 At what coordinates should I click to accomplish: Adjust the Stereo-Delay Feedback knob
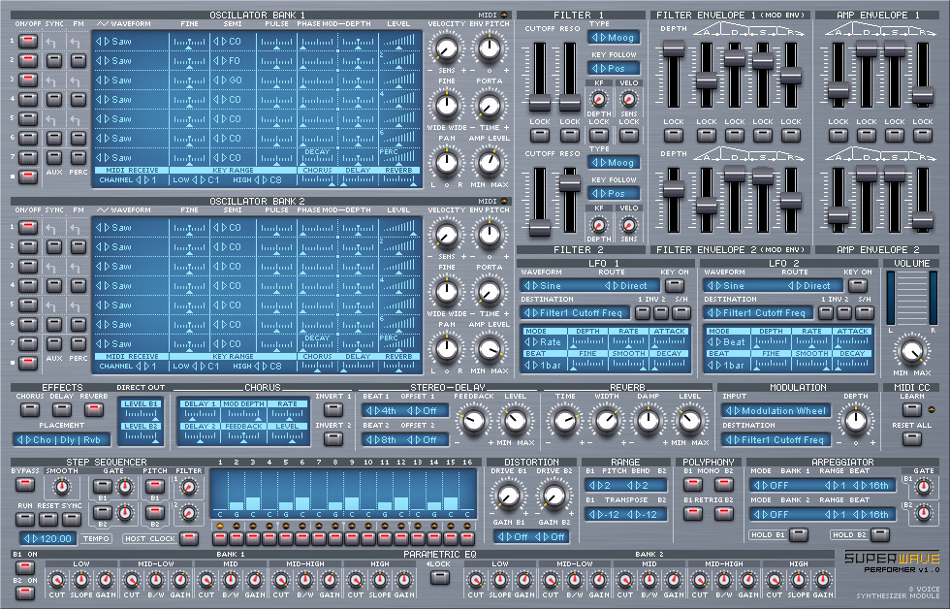pyautogui.click(x=474, y=421)
